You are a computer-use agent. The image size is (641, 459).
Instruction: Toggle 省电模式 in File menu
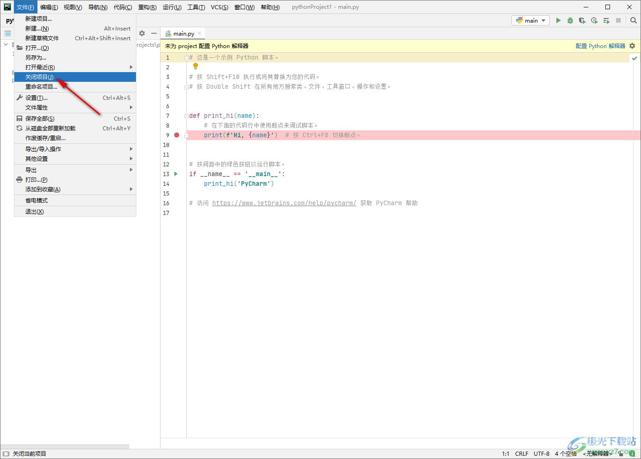75,200
